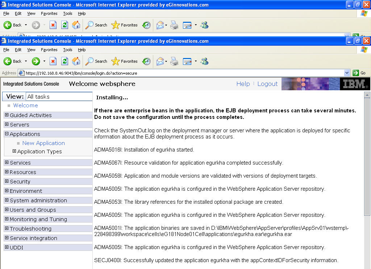Open the Help menu in the front browser window

[x=82, y=50]
